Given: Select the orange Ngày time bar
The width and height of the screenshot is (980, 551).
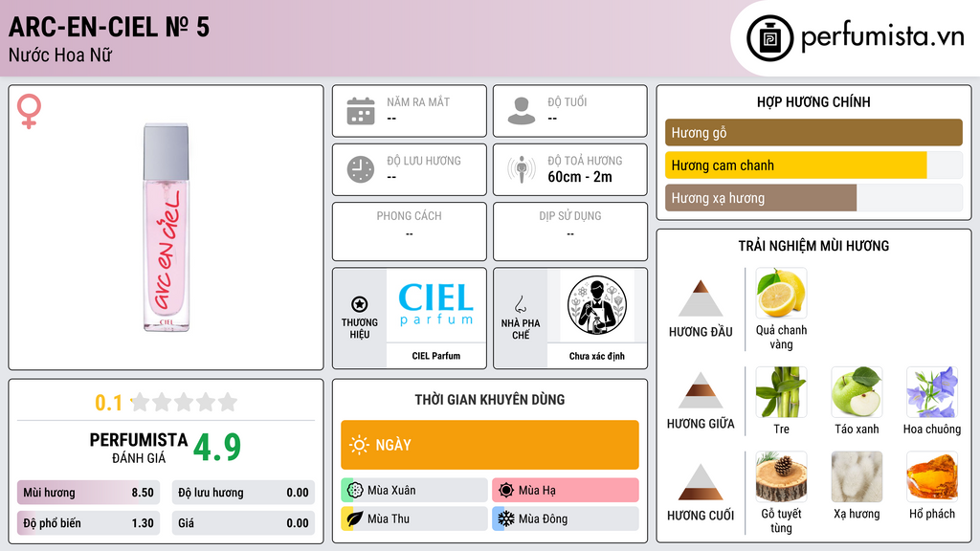Looking at the screenshot, I should tap(489, 445).
